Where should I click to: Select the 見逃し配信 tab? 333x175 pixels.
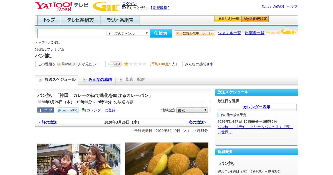coord(135,79)
